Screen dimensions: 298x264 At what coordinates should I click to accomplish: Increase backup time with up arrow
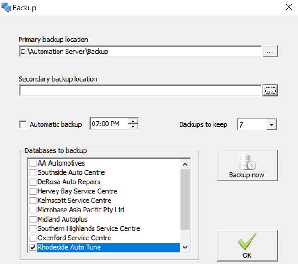click(133, 121)
